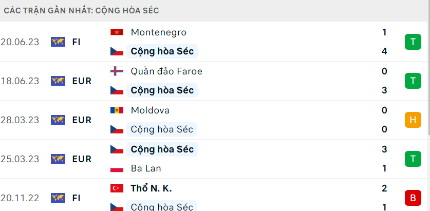This screenshot has width=430, height=211.
Task: Click the world competition icon for 28.03.23 match
Action: click(58, 120)
